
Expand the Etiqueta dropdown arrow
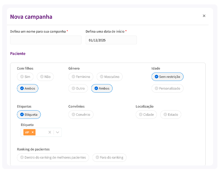click(58, 132)
